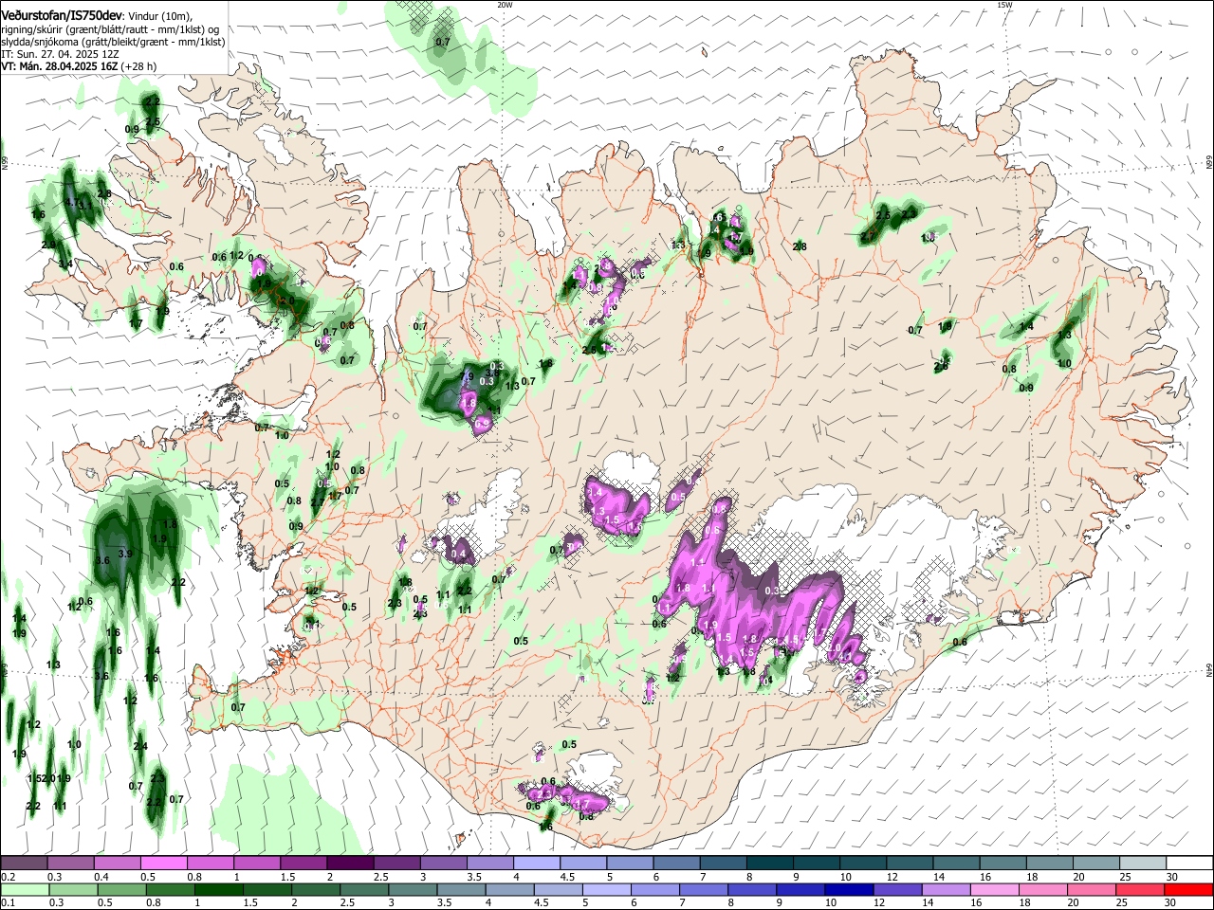Viewport: 1214px width, 910px height.
Task: Click the '10' label in the snow legend row
Action: (845, 876)
